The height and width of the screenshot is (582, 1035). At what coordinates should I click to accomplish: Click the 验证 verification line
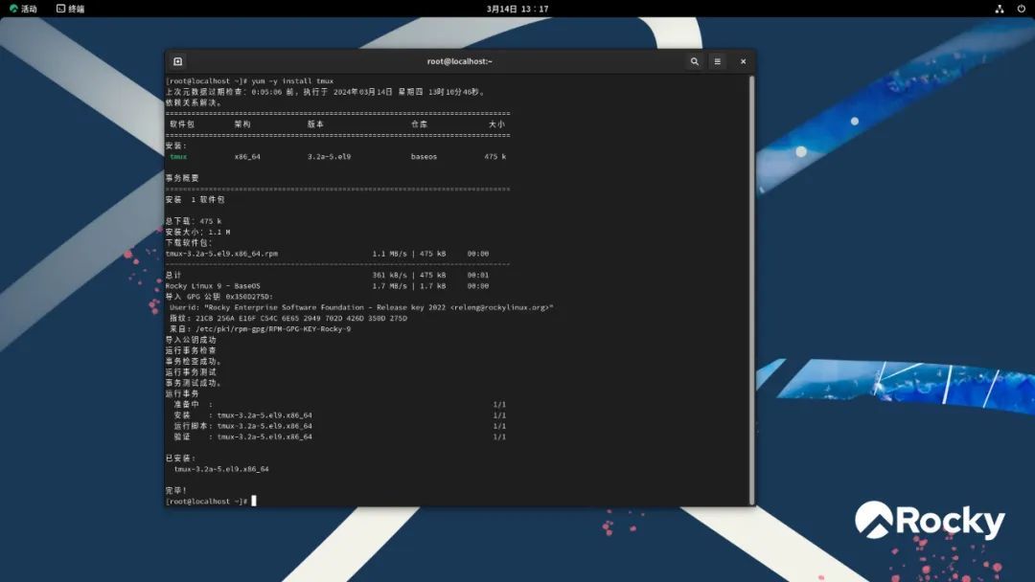click(x=340, y=437)
